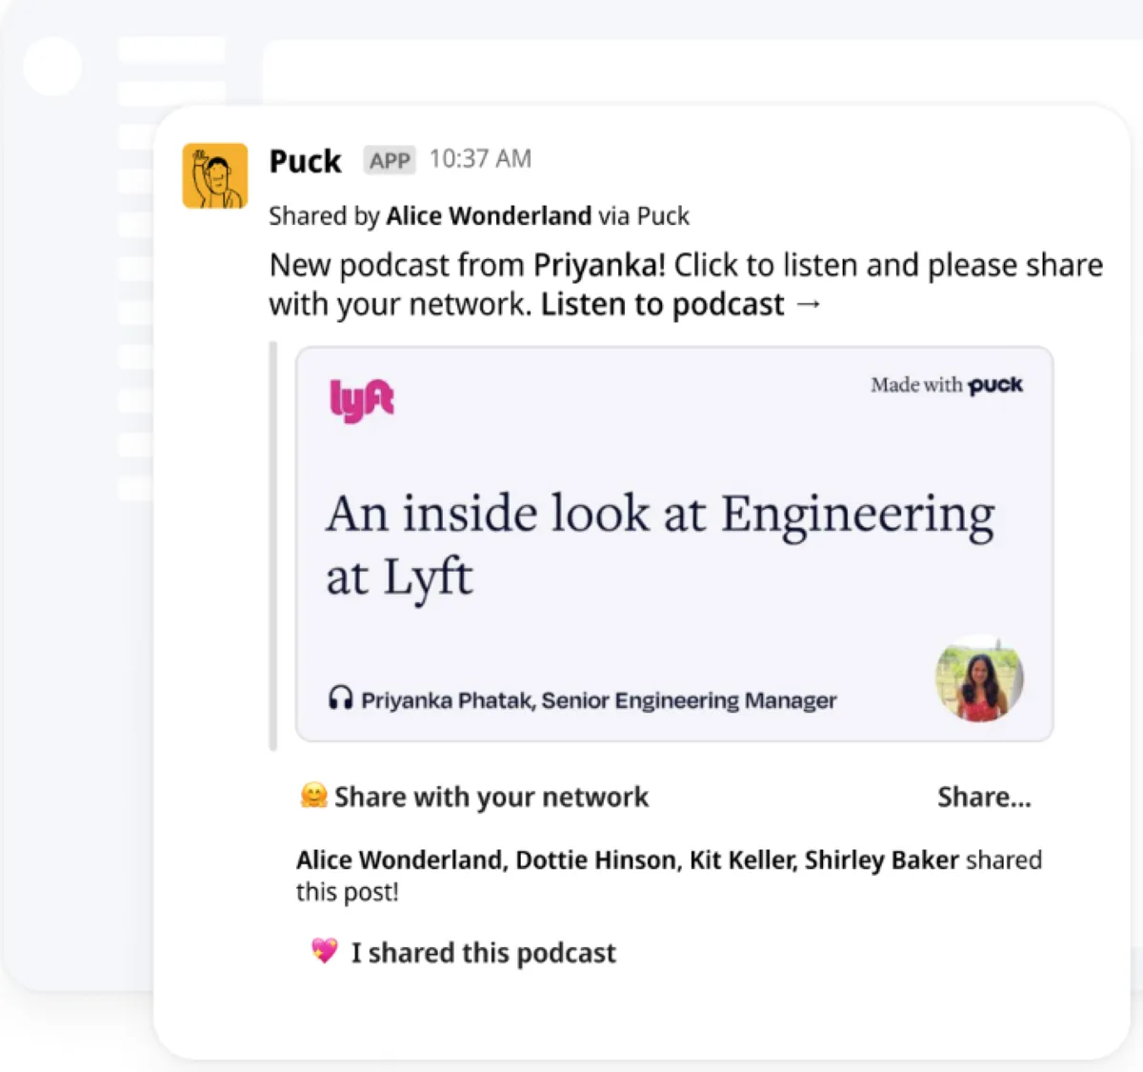Click Alice Wonderland in the shared-post list
Image resolution: width=1143 pixels, height=1072 pixels.
(x=399, y=860)
